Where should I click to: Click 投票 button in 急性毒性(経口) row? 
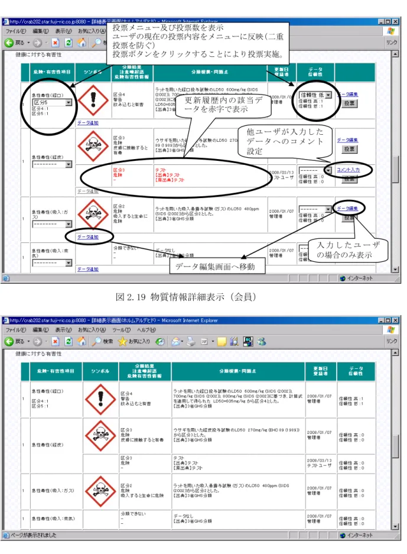point(350,103)
